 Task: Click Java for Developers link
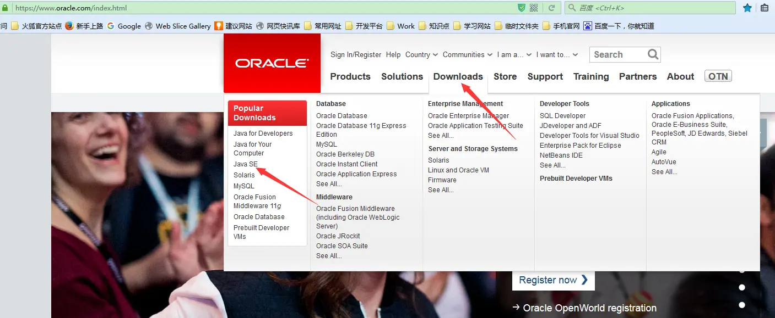[x=263, y=133]
